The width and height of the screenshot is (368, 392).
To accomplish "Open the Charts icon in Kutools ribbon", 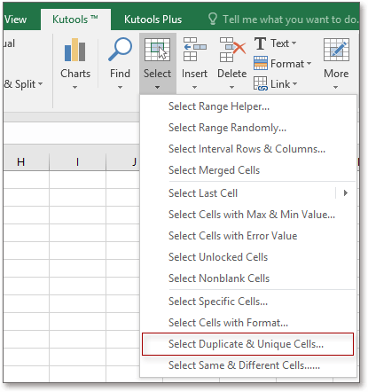I will (75, 50).
